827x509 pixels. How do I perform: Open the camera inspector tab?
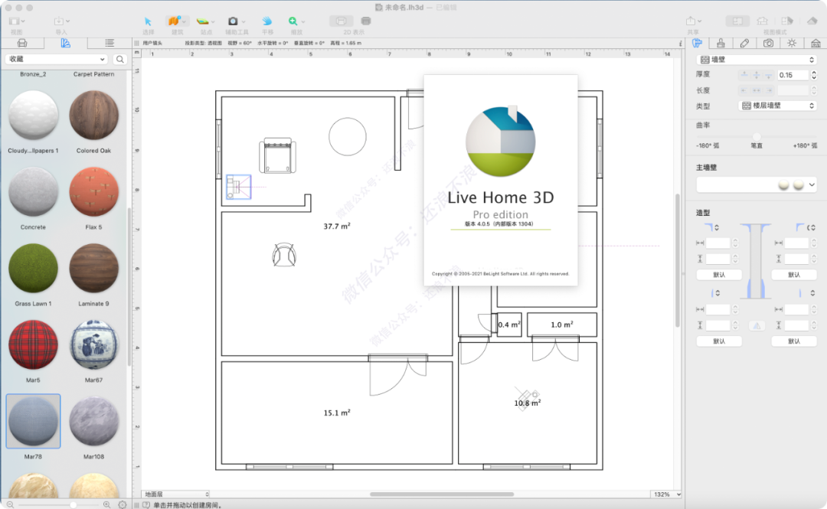tap(769, 44)
